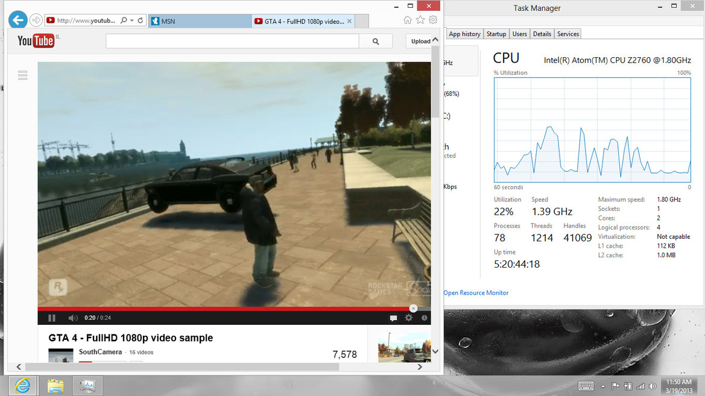Expand the address bar dropdown arrow
The width and height of the screenshot is (705, 396).
click(131, 20)
